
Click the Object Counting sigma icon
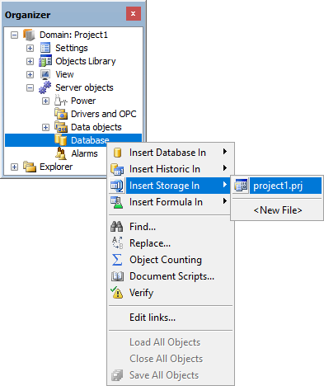click(x=117, y=260)
